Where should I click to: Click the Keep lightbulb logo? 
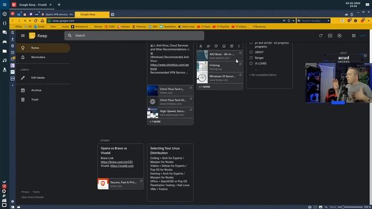(32, 35)
